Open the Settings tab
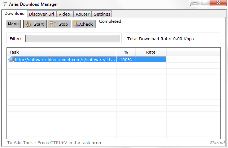 102,14
